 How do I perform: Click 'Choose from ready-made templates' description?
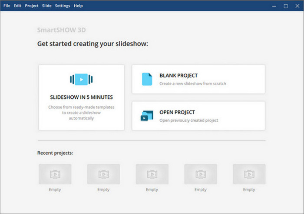coord(81,113)
